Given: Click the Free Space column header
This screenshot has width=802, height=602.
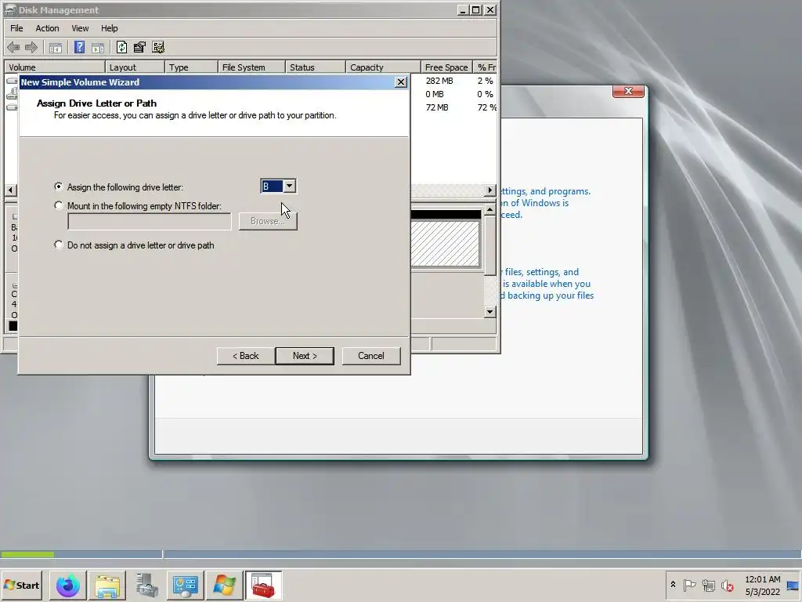Looking at the screenshot, I should click(446, 67).
